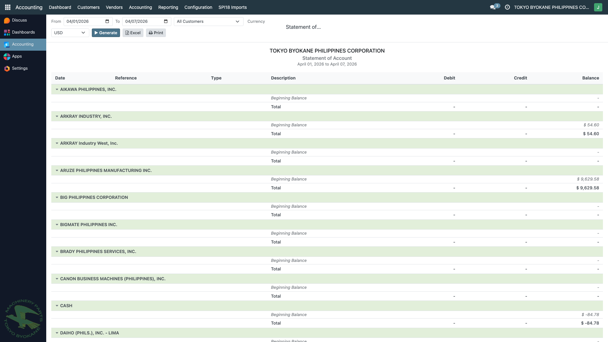Open Settings from the sidebar

click(20, 68)
